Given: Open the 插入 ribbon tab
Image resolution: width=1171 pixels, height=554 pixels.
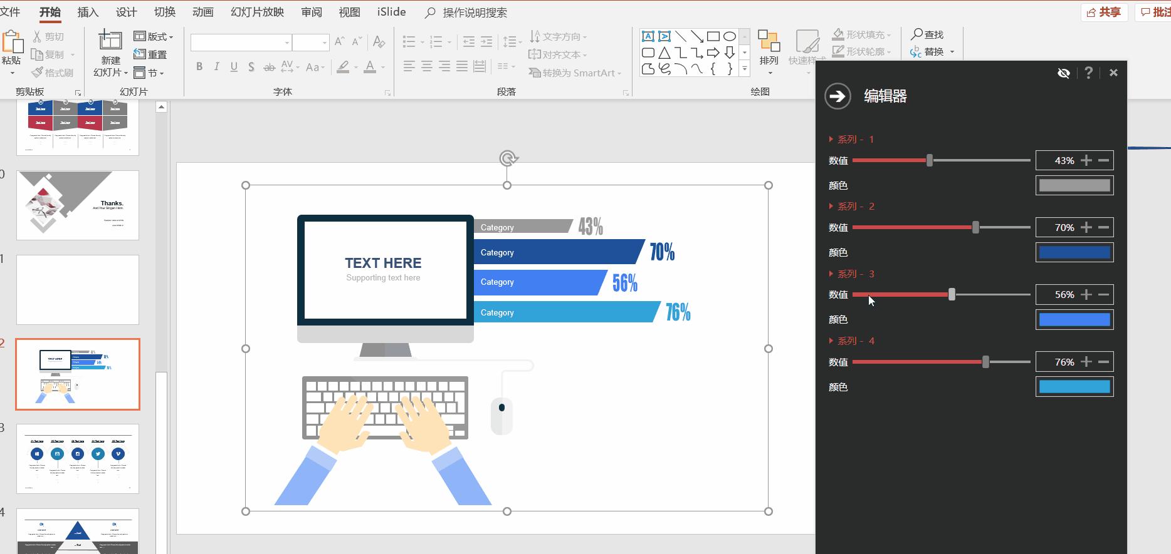Looking at the screenshot, I should (88, 13).
